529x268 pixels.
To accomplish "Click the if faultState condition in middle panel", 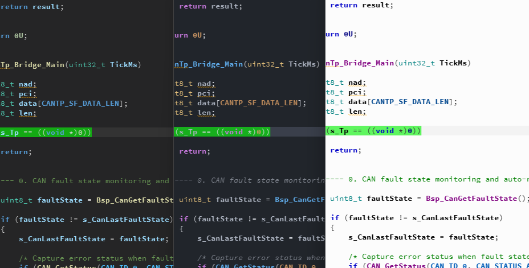I will pos(252,219).
